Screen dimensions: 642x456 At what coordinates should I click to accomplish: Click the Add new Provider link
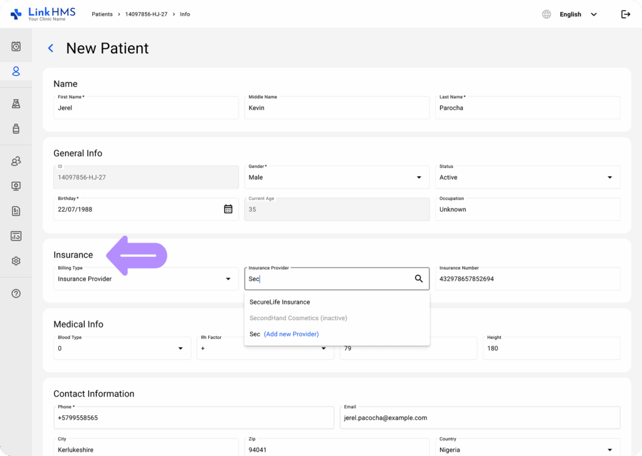[291, 334]
